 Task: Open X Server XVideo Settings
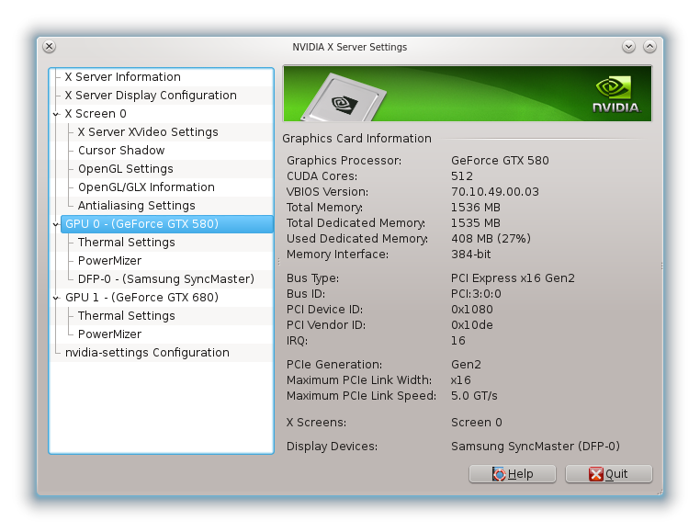click(x=148, y=131)
